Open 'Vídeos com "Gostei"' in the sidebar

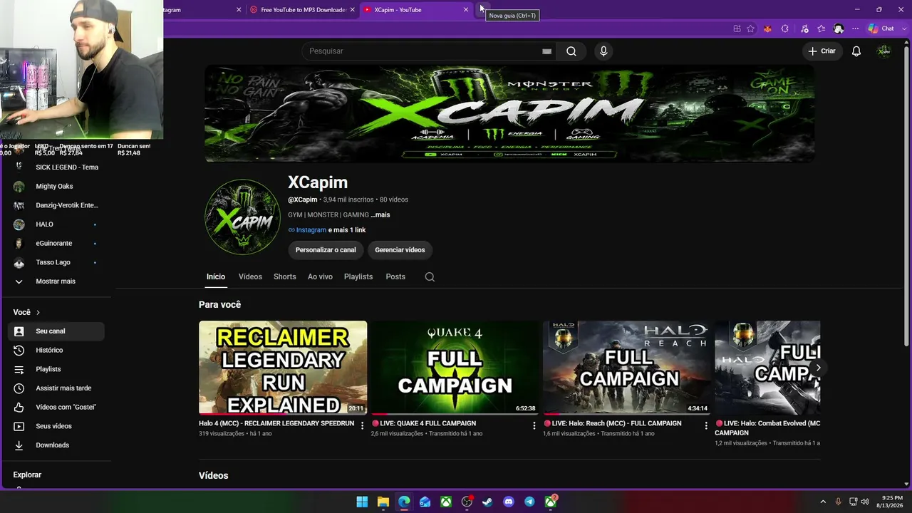coord(56,408)
